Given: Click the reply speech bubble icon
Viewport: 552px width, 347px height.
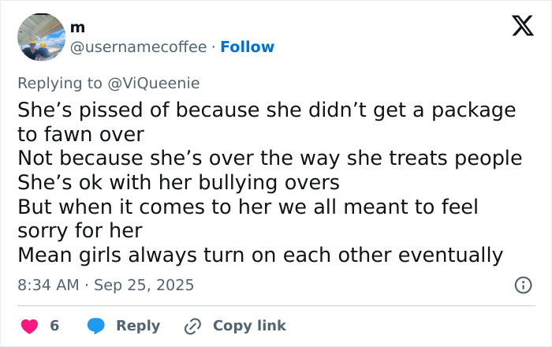Looking at the screenshot, I should point(96,326).
